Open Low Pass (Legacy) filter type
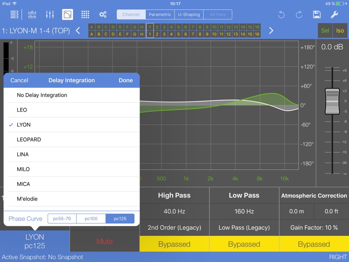This screenshot has height=262, width=349. (244, 228)
